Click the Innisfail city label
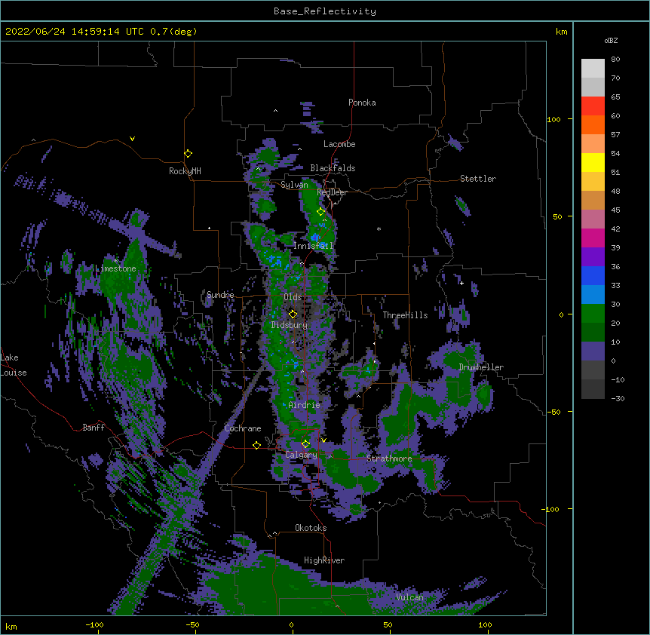This screenshot has height=635, width=650. pos(313,246)
